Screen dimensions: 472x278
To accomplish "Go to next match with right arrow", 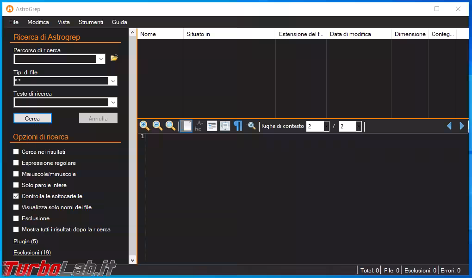I will (x=462, y=126).
